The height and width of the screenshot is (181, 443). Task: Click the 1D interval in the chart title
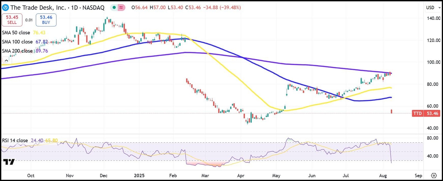74,7
